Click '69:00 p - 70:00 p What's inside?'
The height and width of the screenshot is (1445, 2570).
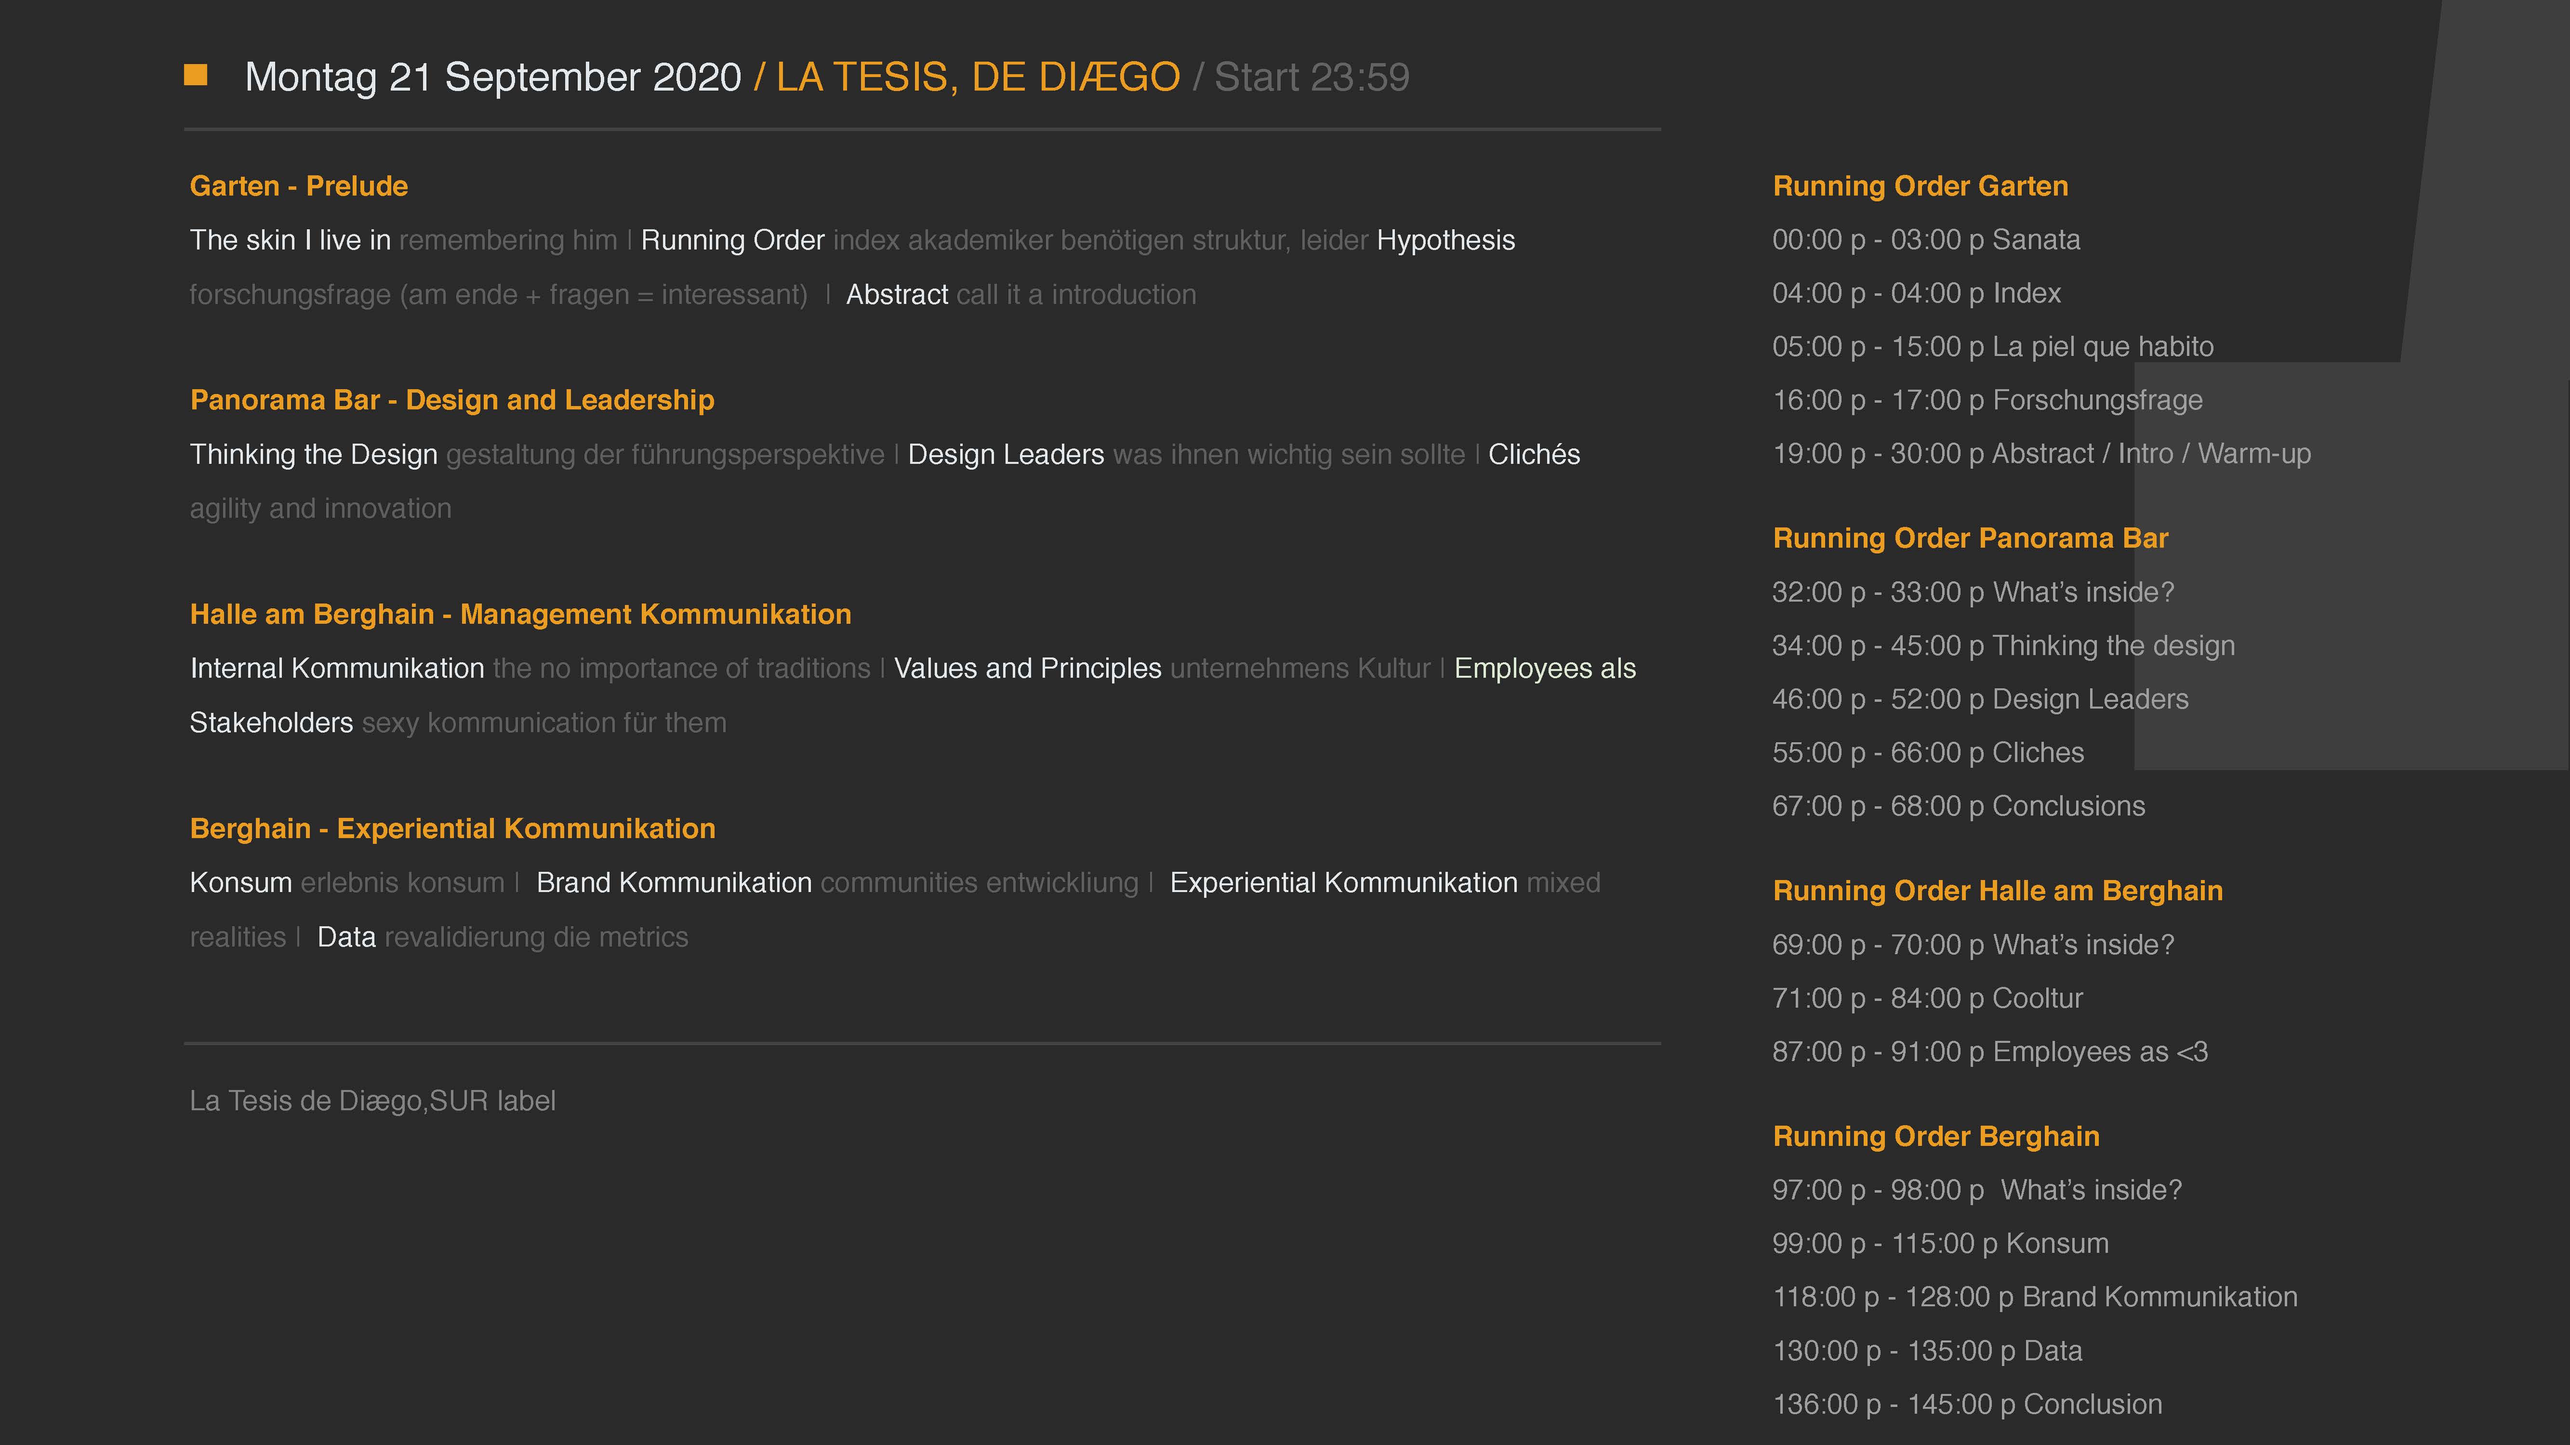pos(1974,946)
